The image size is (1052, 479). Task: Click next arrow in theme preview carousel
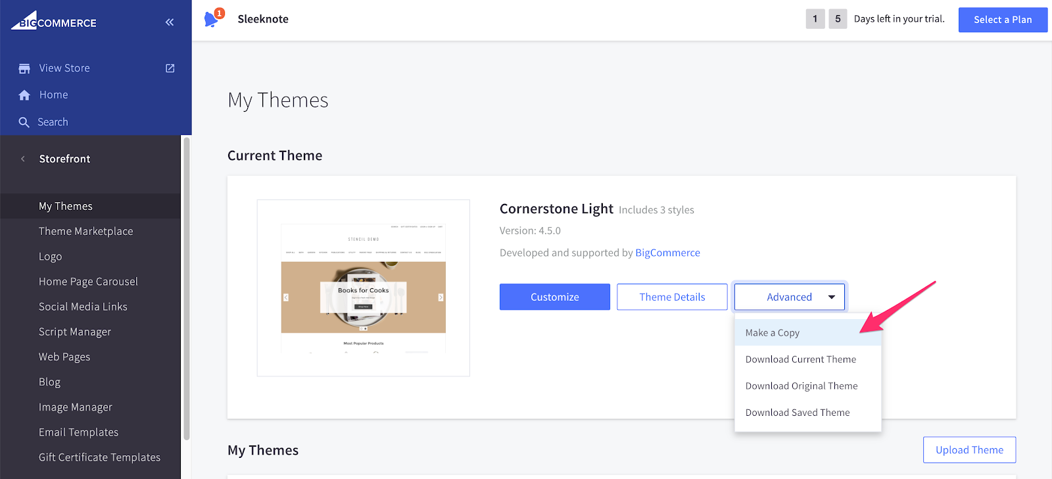point(441,297)
